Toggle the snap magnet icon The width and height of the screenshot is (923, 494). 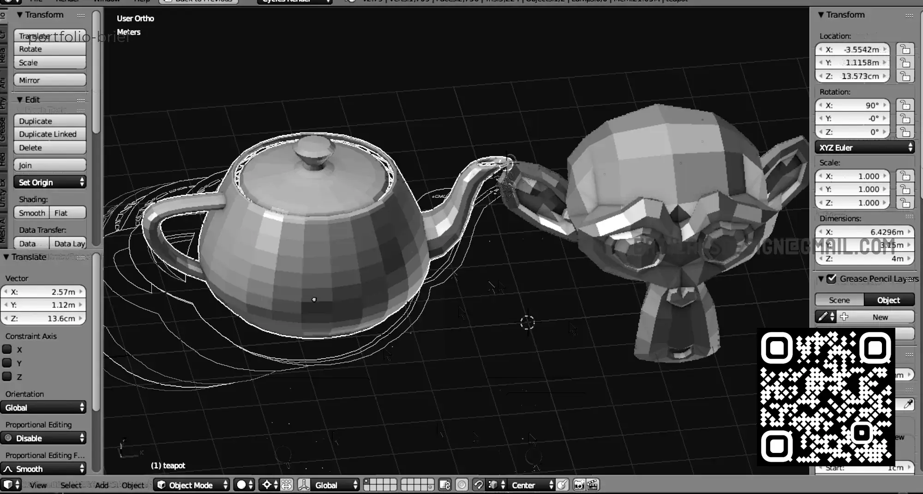(x=479, y=485)
